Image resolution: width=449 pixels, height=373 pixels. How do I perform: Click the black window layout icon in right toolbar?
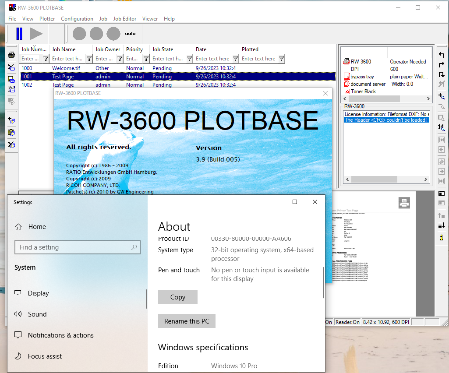442,194
